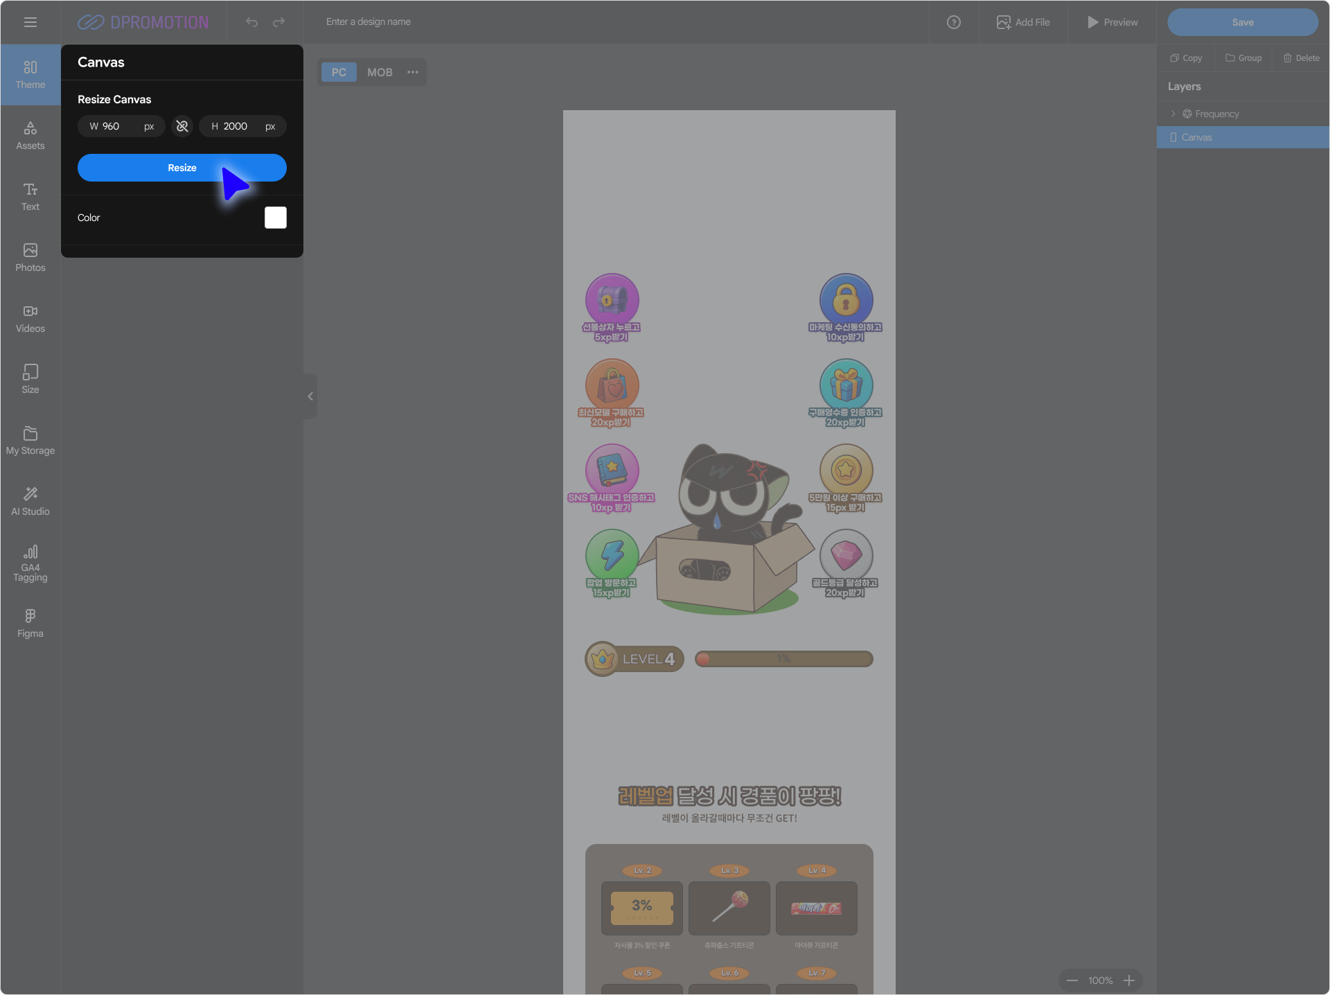The width and height of the screenshot is (1330, 995).
Task: Click the canvas width W input field
Action: pyautogui.click(x=121, y=126)
